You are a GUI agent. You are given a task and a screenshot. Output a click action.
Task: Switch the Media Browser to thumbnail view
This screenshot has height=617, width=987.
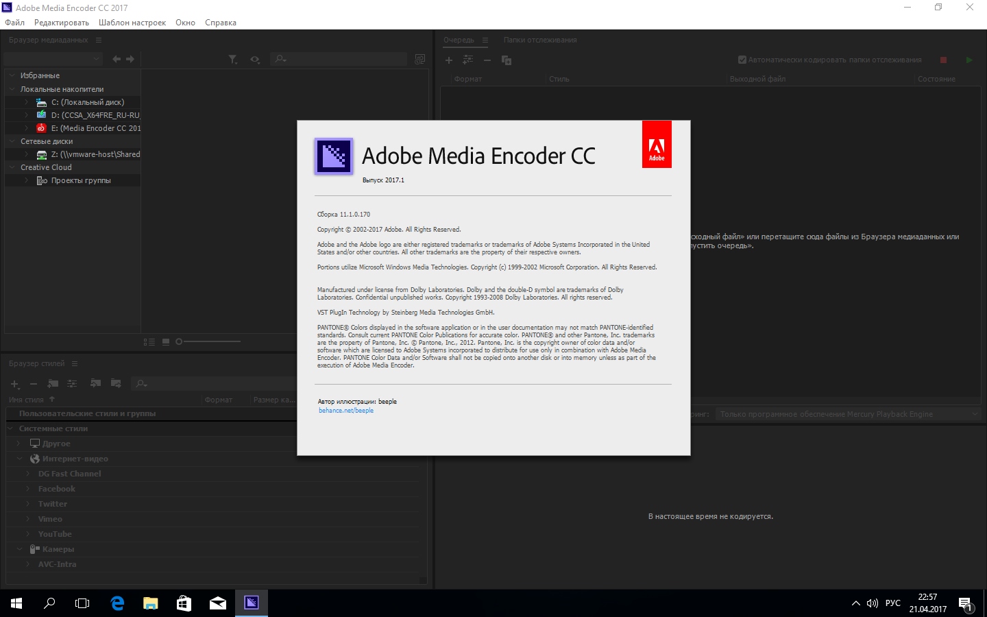(x=166, y=341)
